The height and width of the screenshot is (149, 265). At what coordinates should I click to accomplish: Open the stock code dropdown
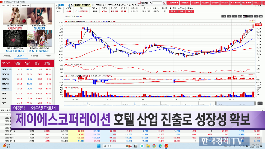click(x=68, y=5)
